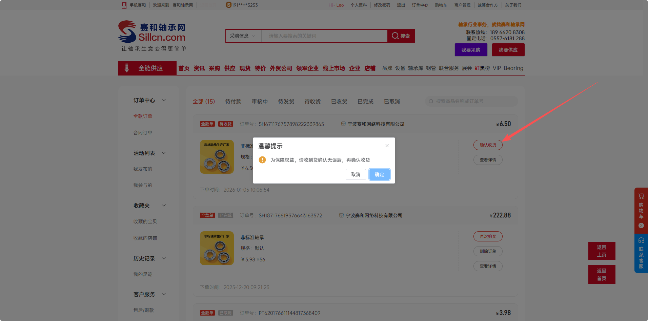Close the 温馨提示 dialog with X
This screenshot has height=321, width=648.
(387, 146)
